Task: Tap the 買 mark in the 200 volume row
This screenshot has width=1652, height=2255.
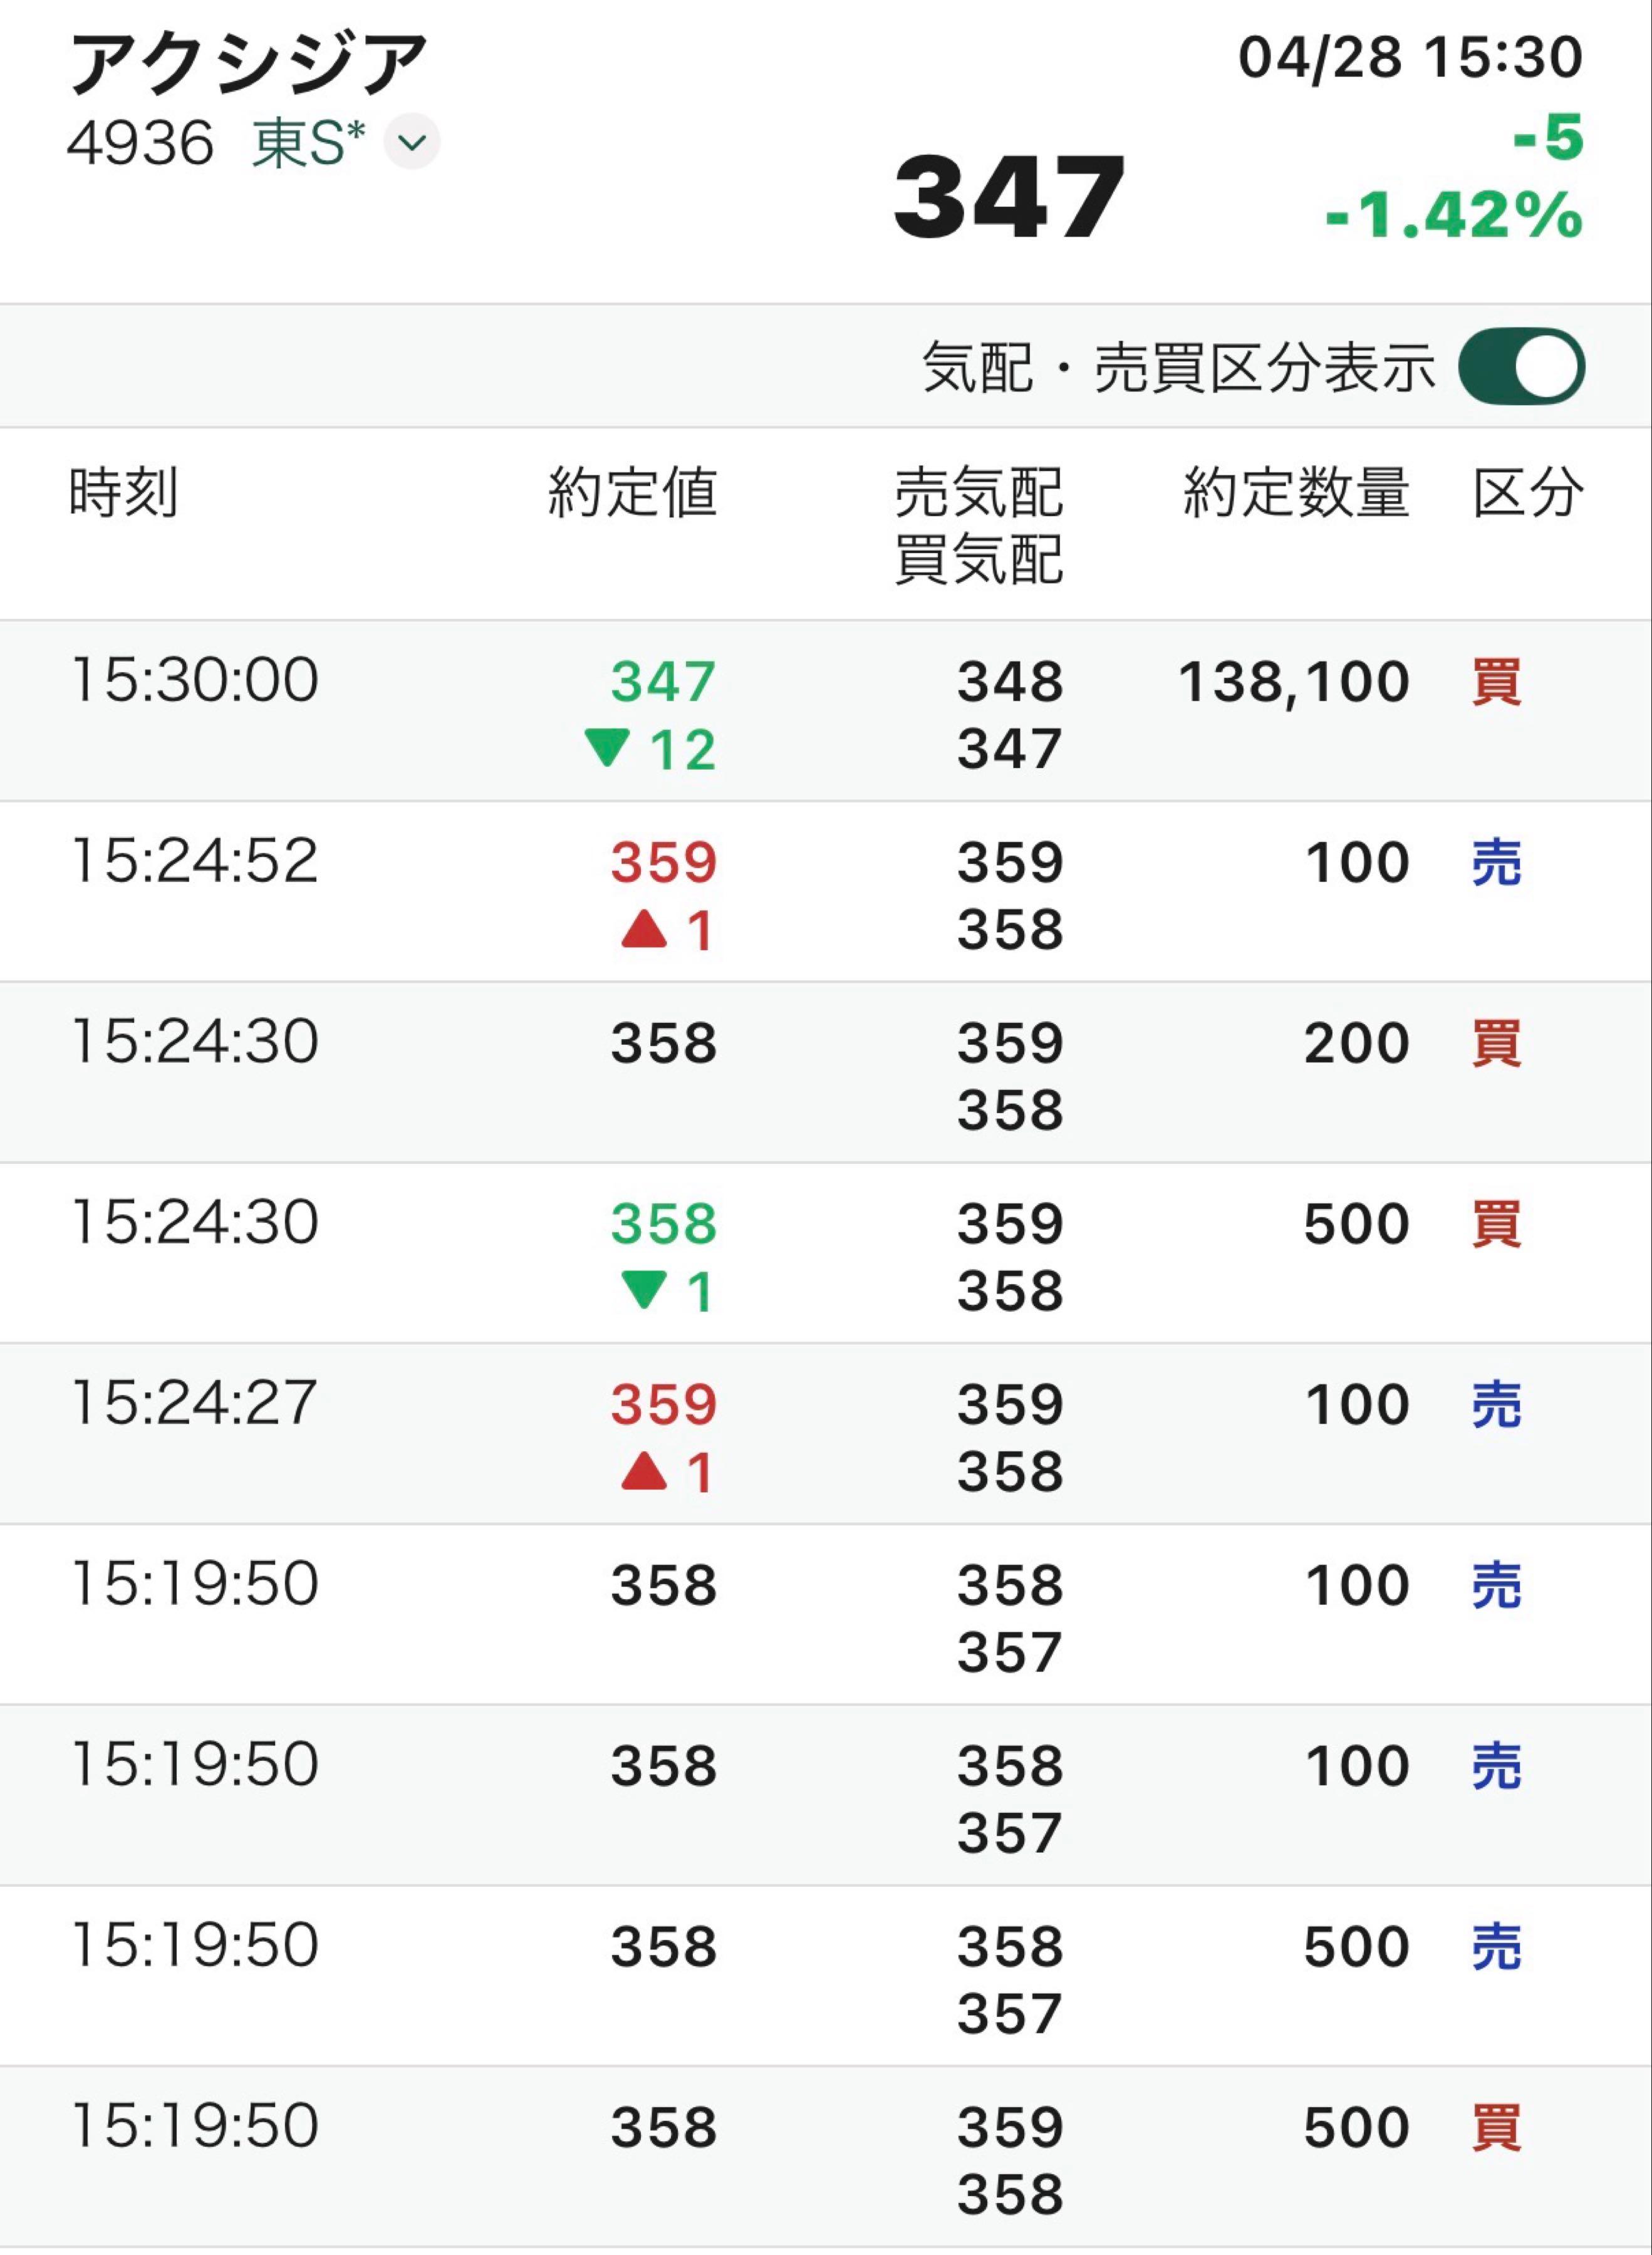Action: pyautogui.click(x=1496, y=1043)
